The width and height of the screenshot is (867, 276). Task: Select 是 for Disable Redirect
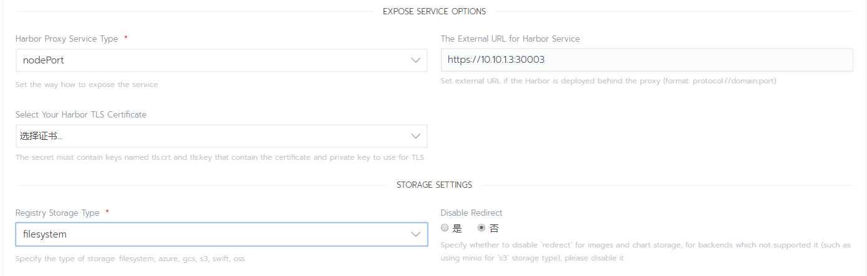[445, 228]
